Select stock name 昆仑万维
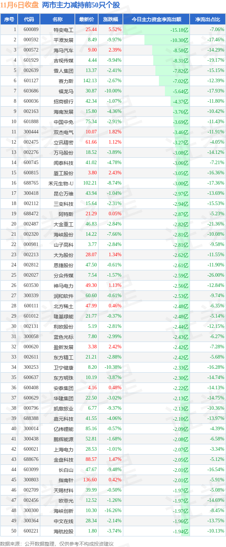This screenshot has height=547, width=226. [x=64, y=193]
